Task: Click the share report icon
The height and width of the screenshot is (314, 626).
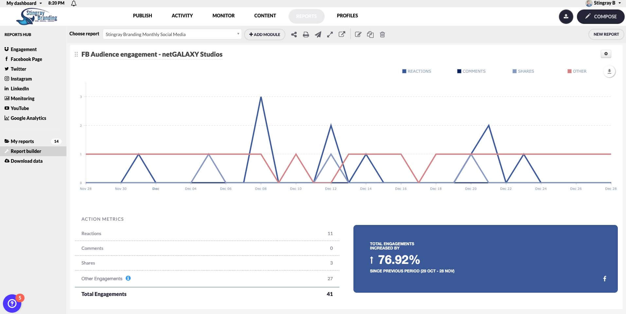Action: tap(294, 34)
